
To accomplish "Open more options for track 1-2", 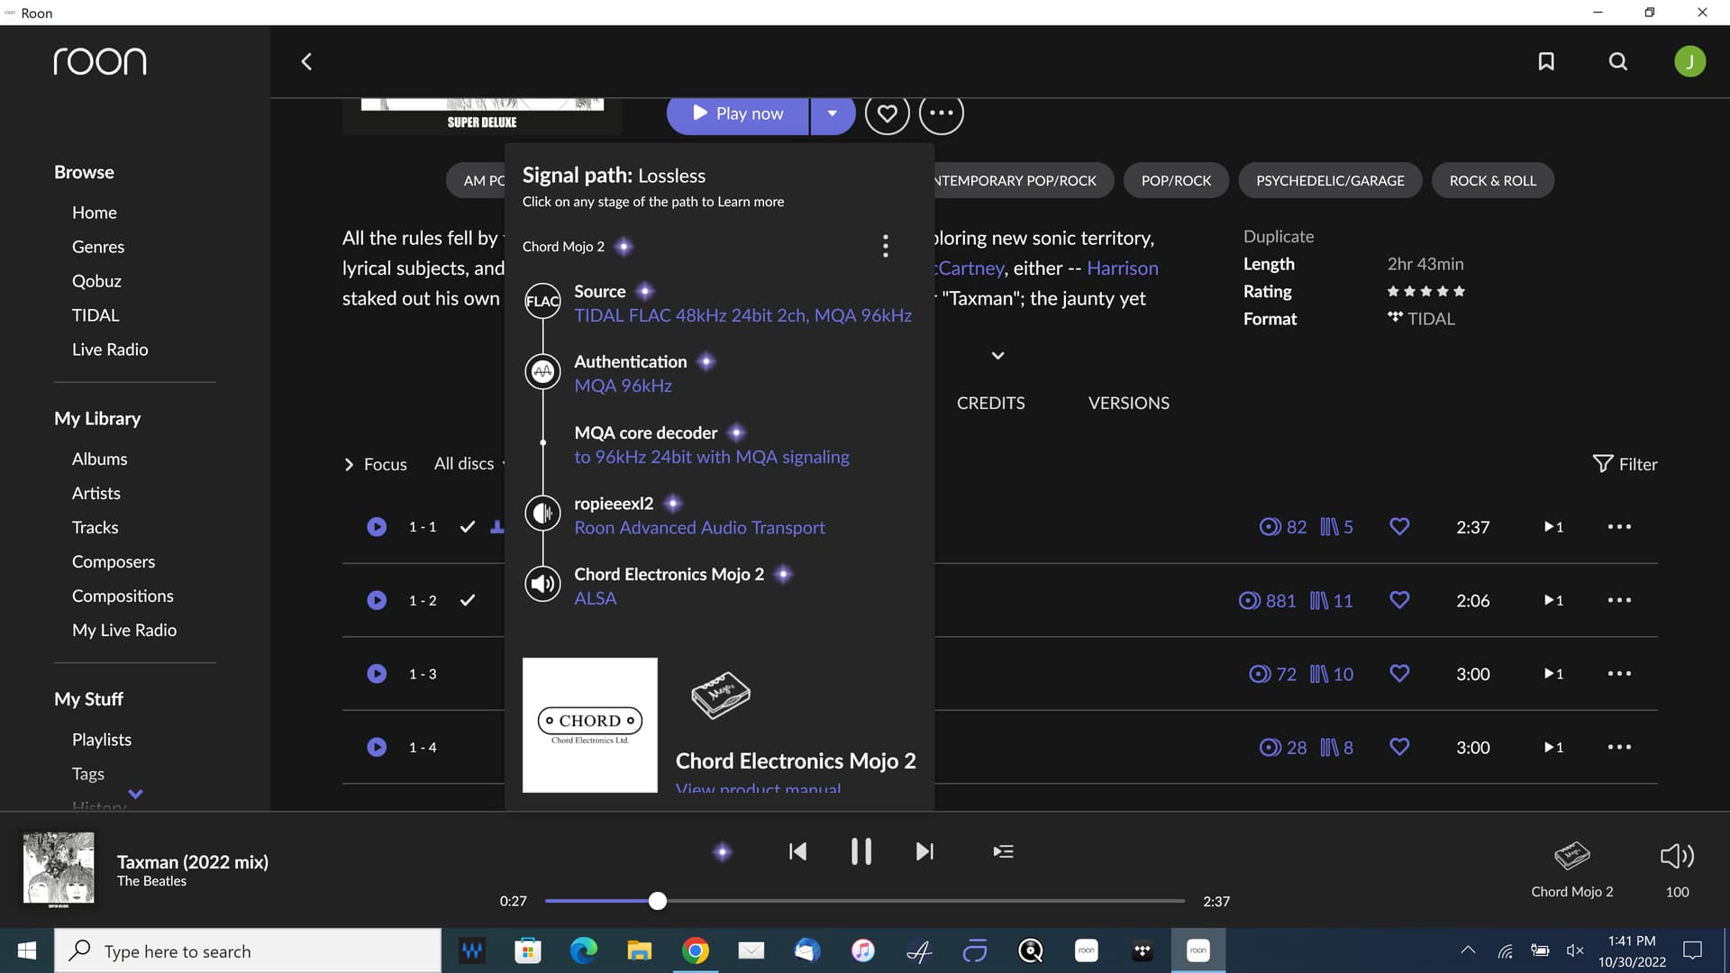I will (1619, 600).
